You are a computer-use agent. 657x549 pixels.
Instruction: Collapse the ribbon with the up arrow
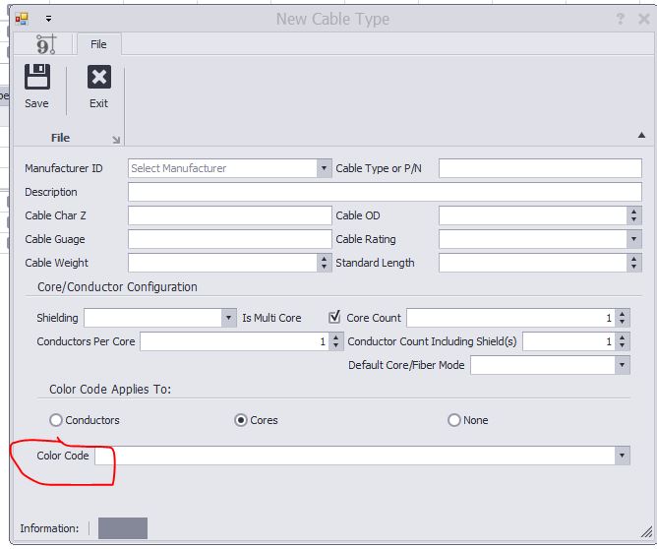point(641,135)
